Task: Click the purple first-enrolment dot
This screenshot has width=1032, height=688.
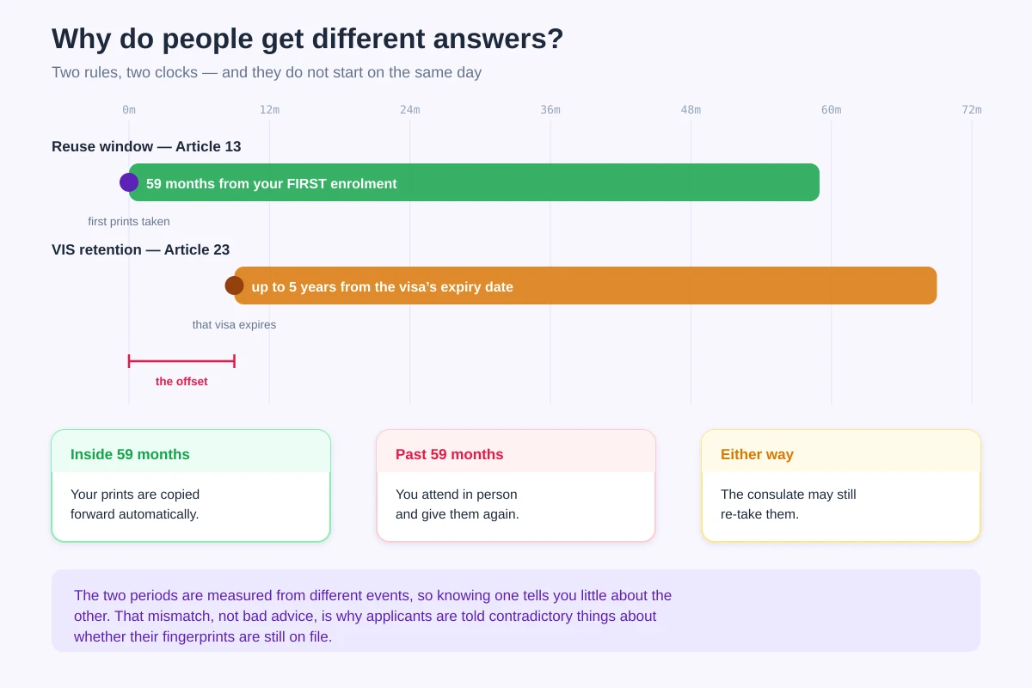Action: click(129, 182)
